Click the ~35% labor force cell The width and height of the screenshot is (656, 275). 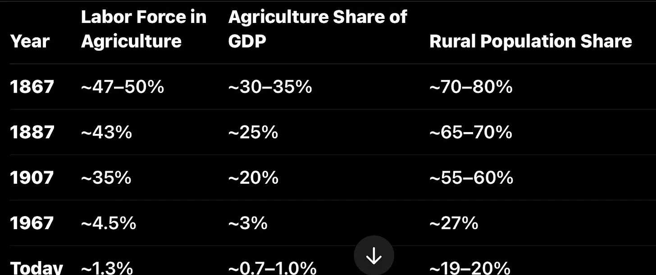point(106,177)
